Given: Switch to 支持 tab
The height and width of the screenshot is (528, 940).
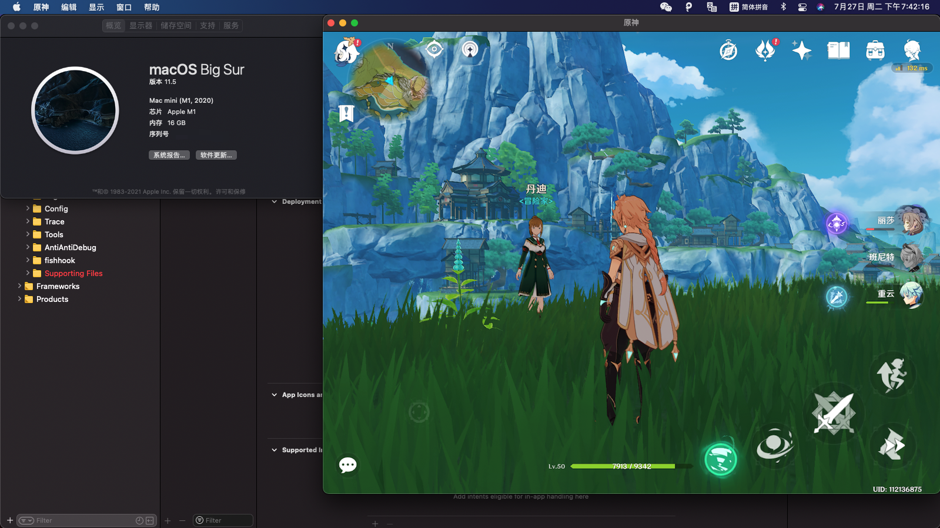Looking at the screenshot, I should point(208,25).
